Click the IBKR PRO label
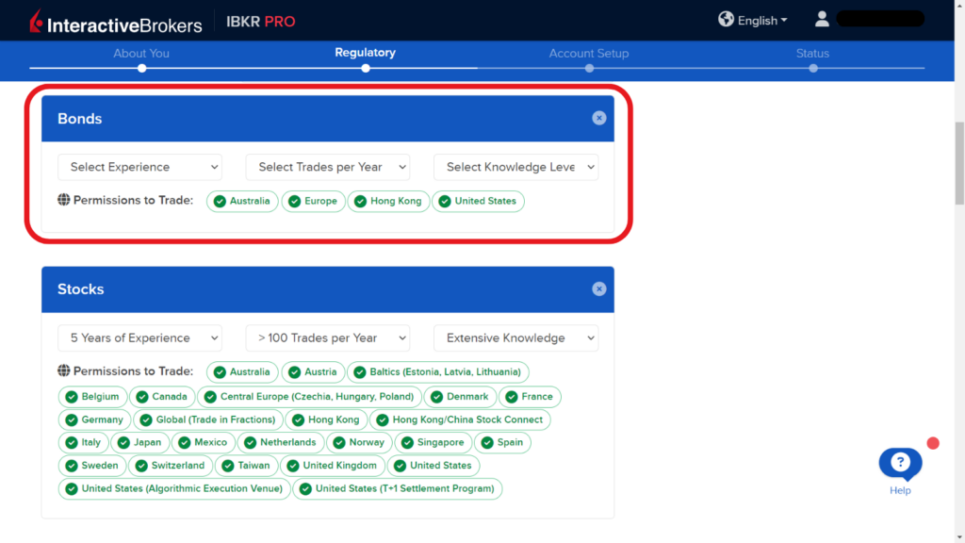The width and height of the screenshot is (965, 543). click(x=261, y=22)
